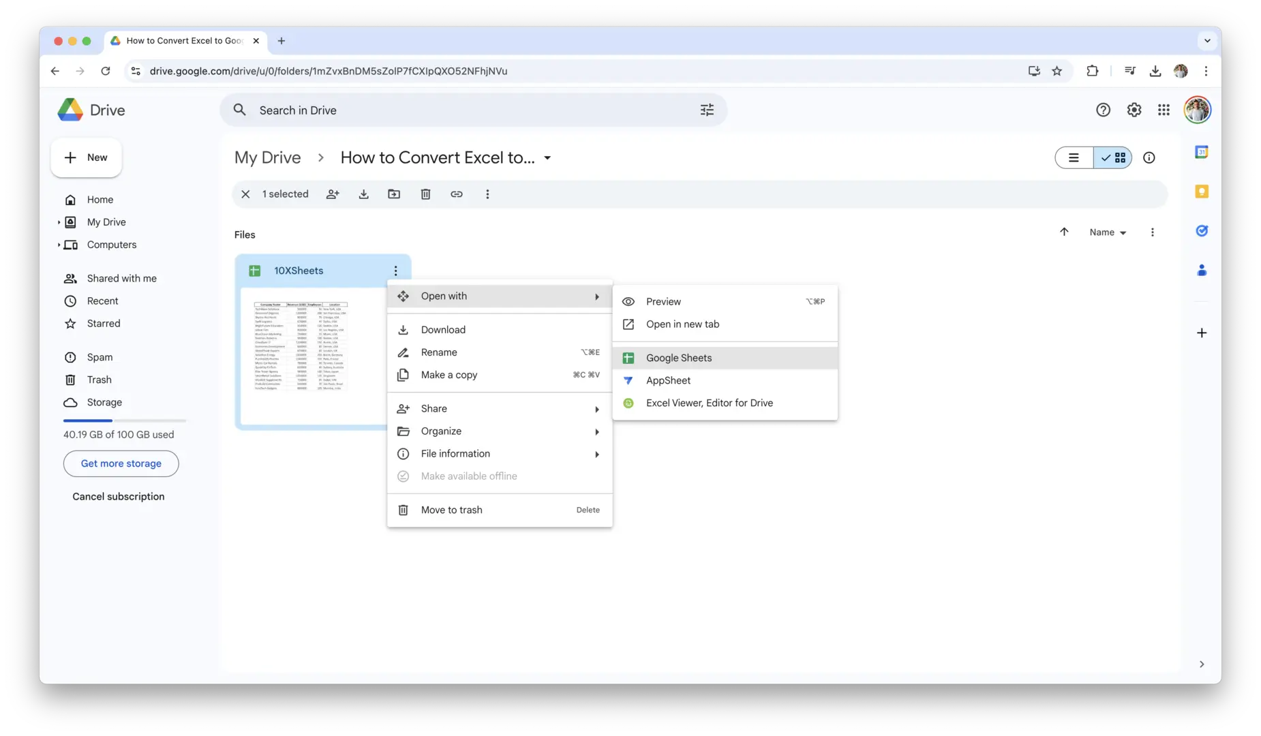This screenshot has width=1261, height=736.
Task: Switch to list layout view
Action: pos(1074,158)
